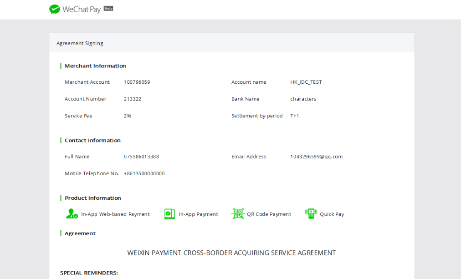Select merchant account number 100796059
The image size is (461, 279).
pyautogui.click(x=137, y=82)
